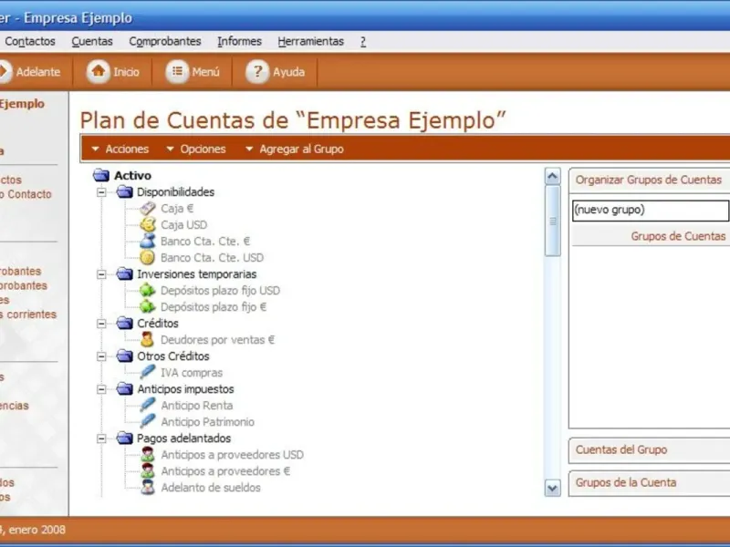Select the IVA compras account label
The image size is (730, 547).
click(x=192, y=373)
